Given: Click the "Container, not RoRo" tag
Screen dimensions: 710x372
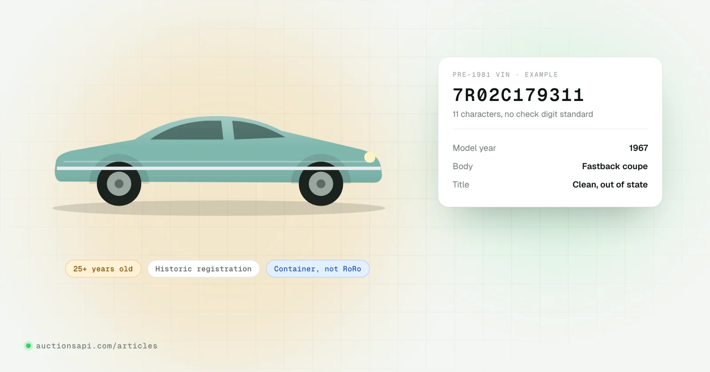Looking at the screenshot, I should tap(318, 269).
